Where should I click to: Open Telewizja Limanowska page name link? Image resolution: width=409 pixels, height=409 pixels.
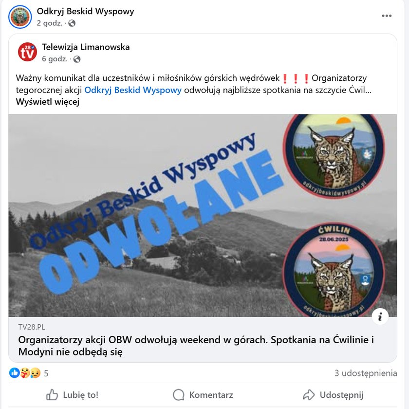tap(86, 47)
